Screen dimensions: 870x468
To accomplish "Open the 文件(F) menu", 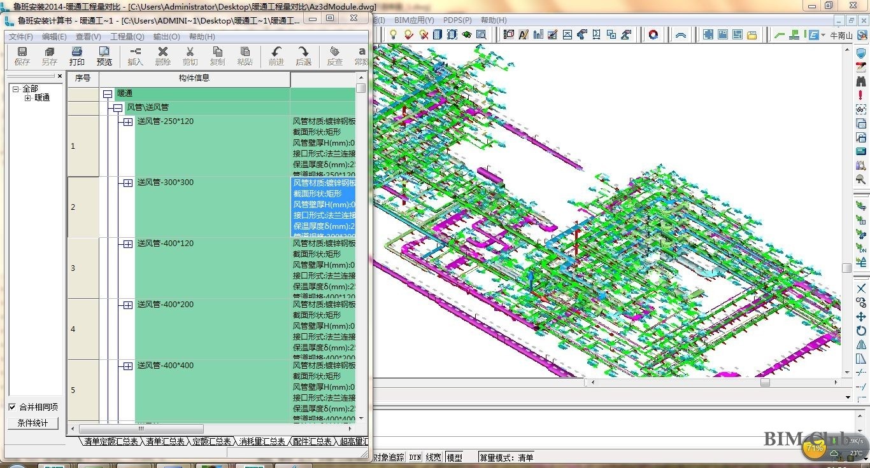I will point(20,37).
